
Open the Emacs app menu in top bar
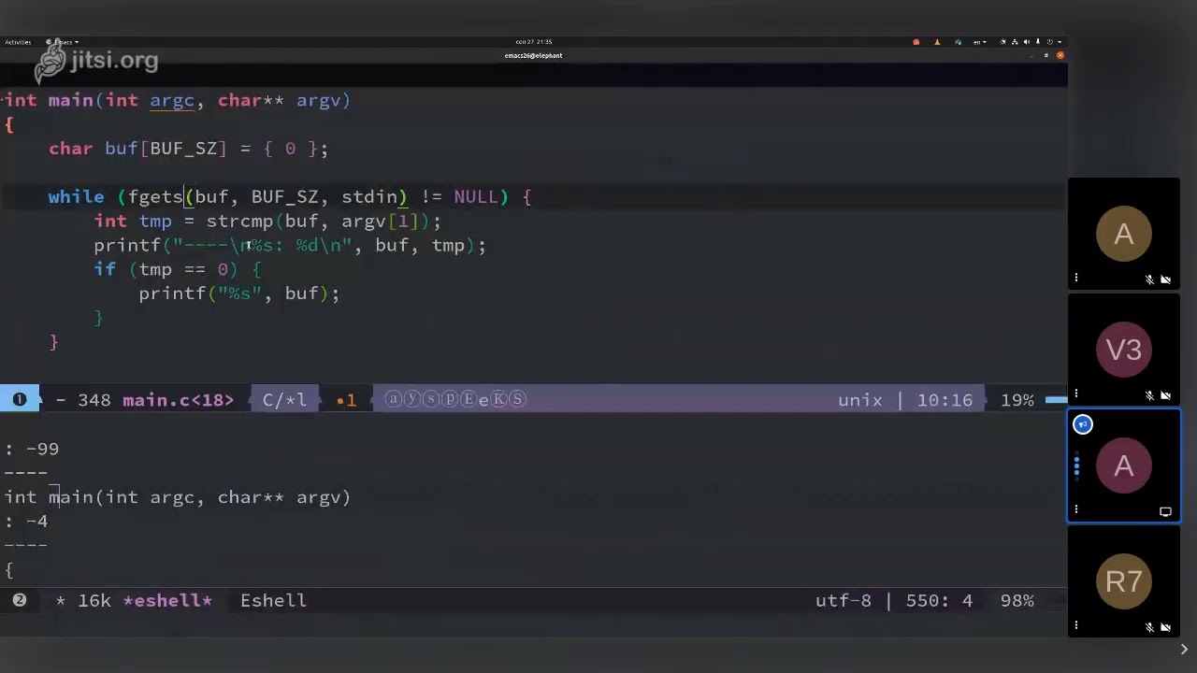62,42
